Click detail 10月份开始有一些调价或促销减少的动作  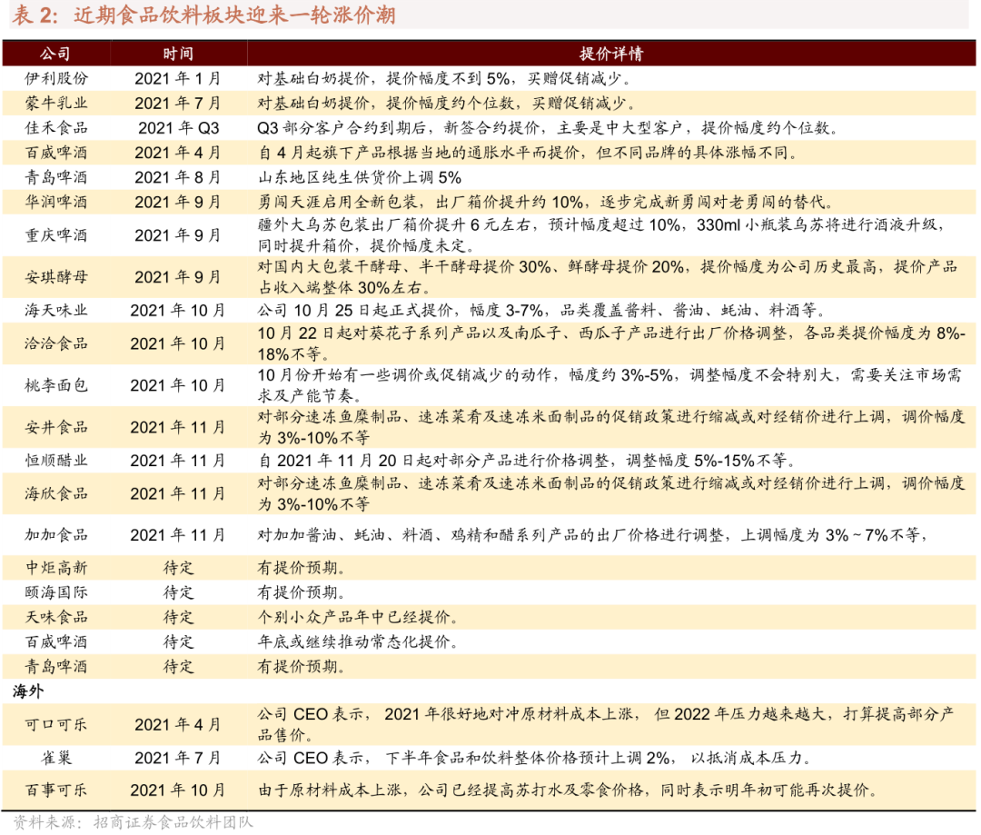405,375
